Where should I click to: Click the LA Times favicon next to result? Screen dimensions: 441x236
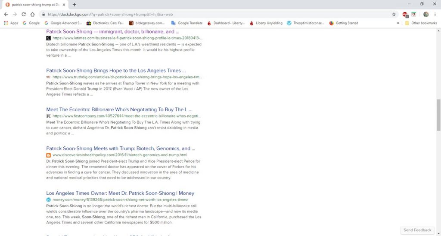pyautogui.click(x=48, y=38)
